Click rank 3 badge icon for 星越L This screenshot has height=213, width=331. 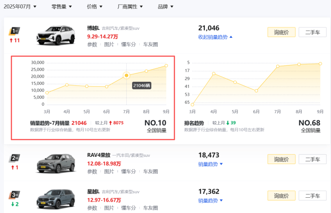pos(14,195)
